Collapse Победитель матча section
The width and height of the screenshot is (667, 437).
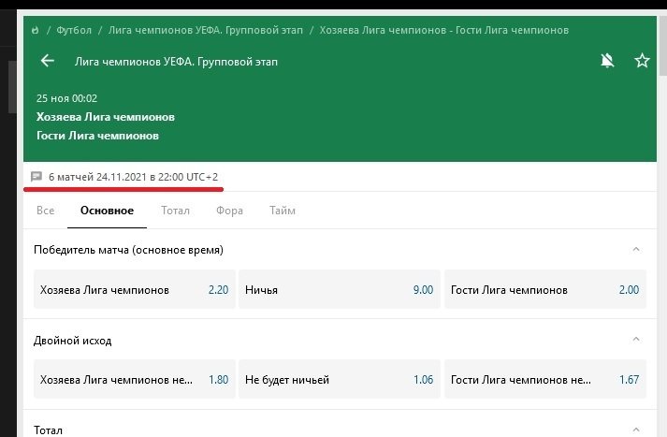636,250
